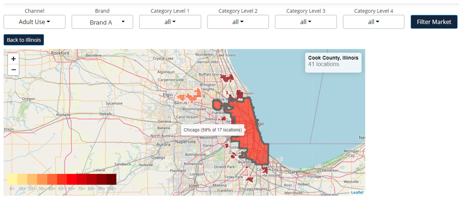
Task: Click the darkest 100+ legend swatch
Action: click(111, 179)
